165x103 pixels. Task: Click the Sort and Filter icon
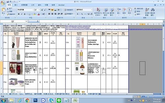pyautogui.click(x=147, y=10)
